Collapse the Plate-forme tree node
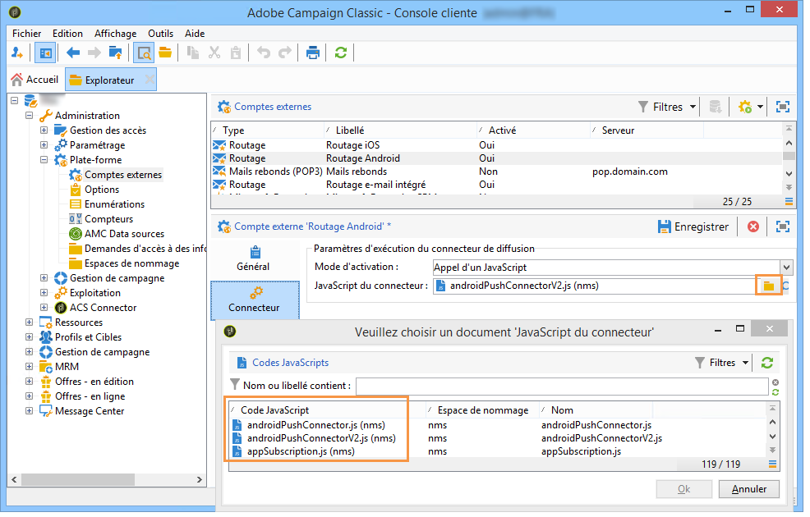 click(x=44, y=160)
